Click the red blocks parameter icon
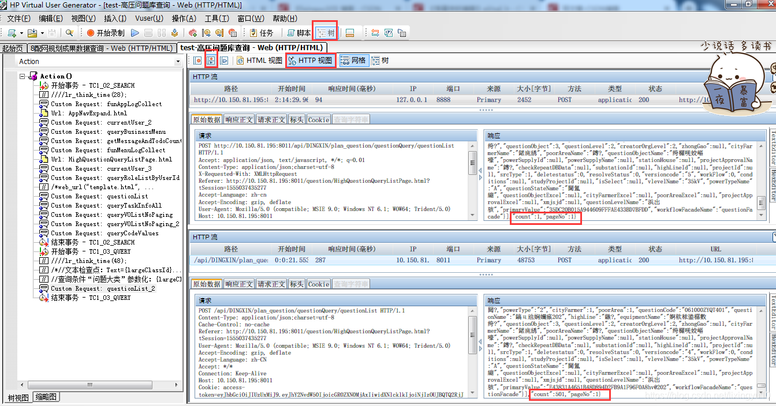Image resolution: width=776 pixels, height=406 pixels. 193,33
